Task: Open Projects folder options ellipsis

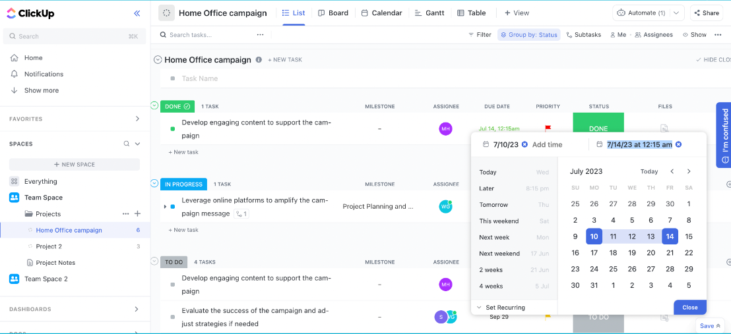Action: (126, 214)
